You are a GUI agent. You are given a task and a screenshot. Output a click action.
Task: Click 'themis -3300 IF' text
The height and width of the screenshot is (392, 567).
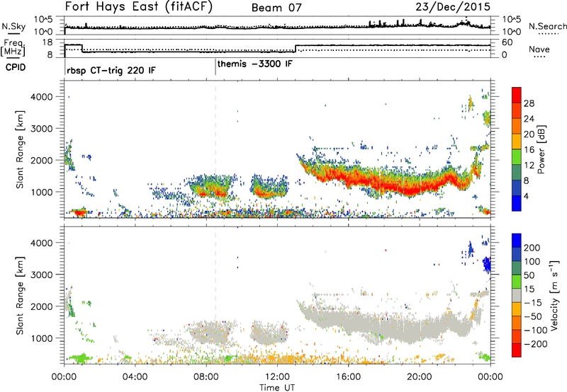tap(255, 64)
